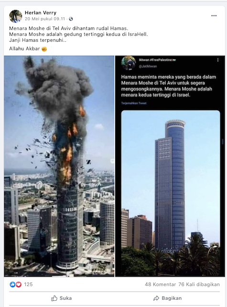Click the Suka like button
227x307 pixels.
62,298
